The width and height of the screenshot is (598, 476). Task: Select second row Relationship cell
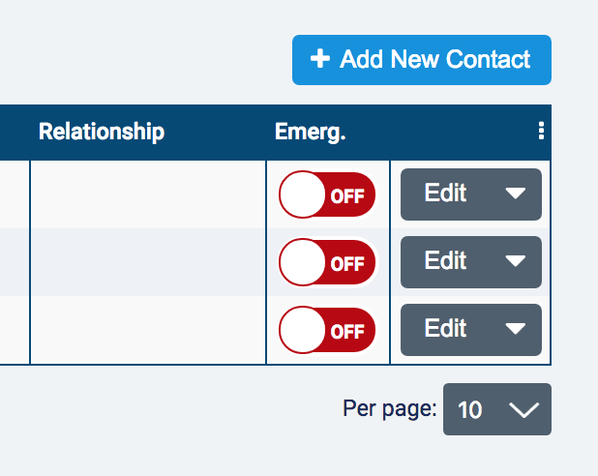(x=148, y=262)
